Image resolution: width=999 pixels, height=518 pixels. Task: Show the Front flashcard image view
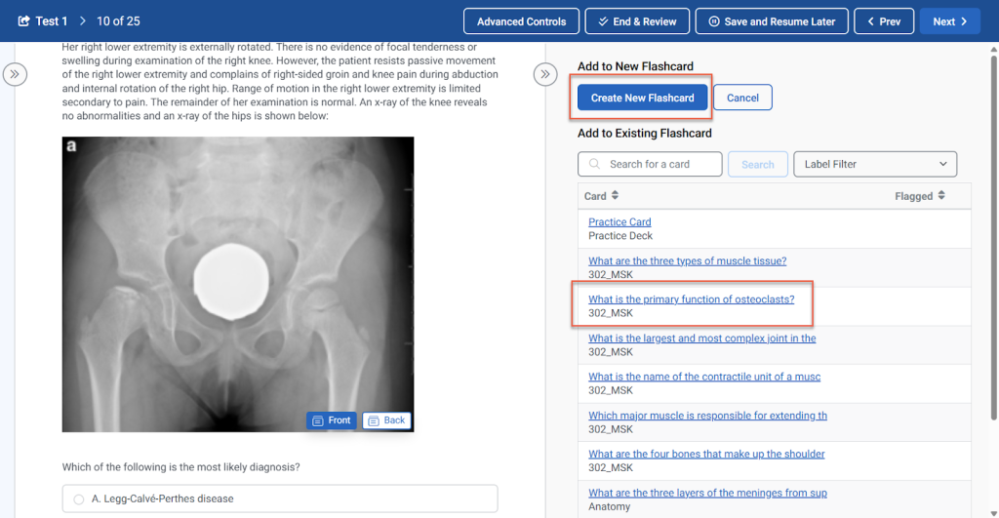[x=331, y=420]
